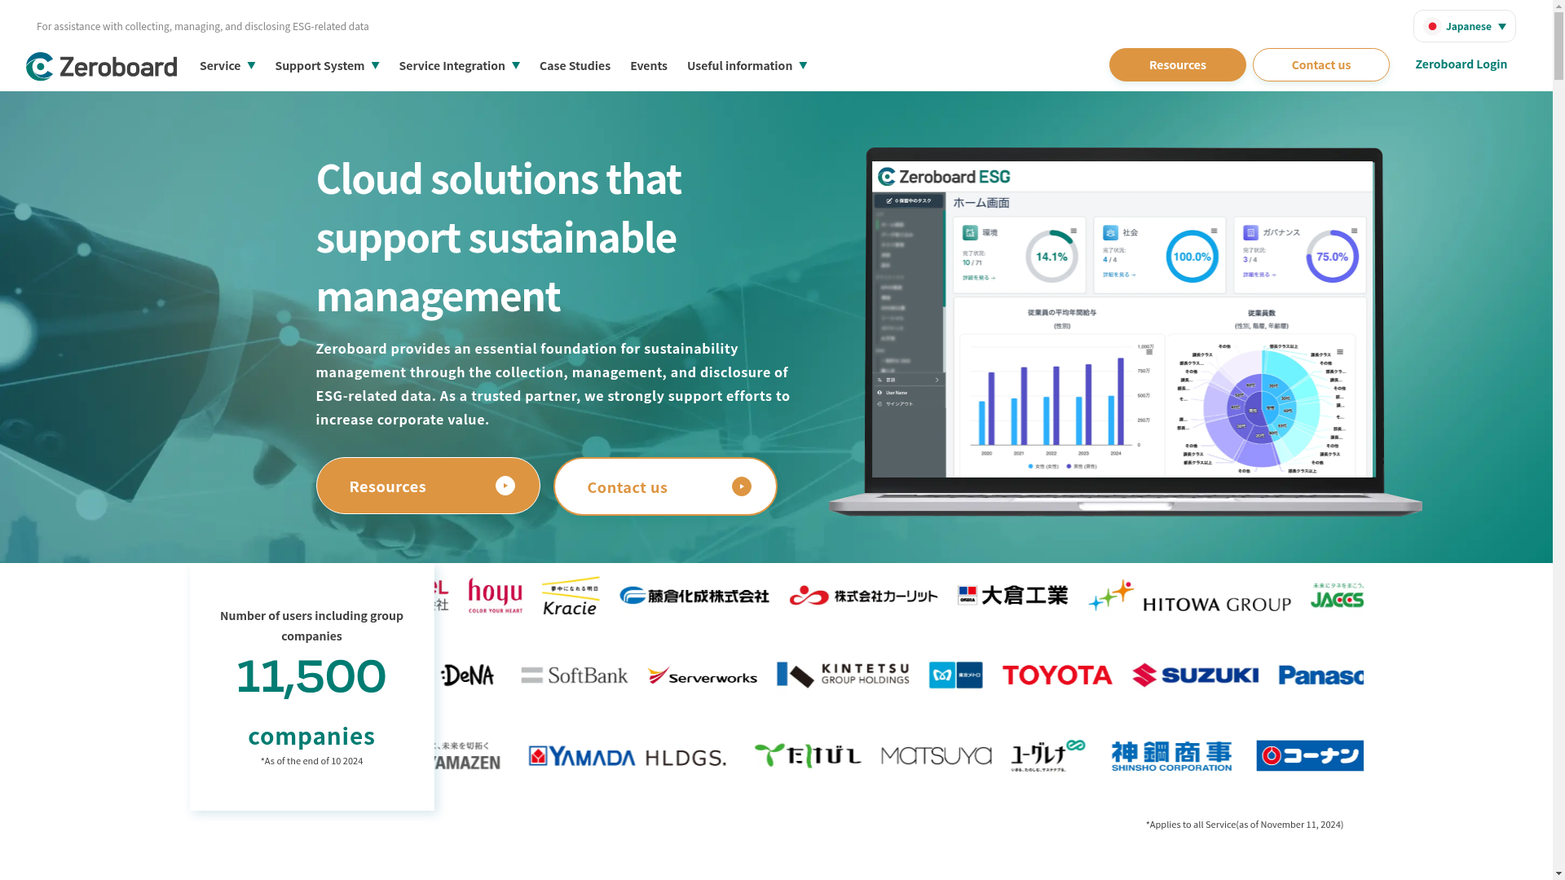The image size is (1565, 880).
Task: Click the 'As of the end of 10 2024' note
Action: [x=311, y=761]
